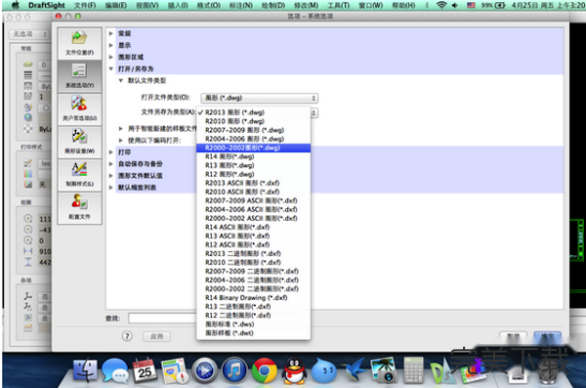The width and height of the screenshot is (586, 388).
Task: Click the flag input source icon
Action: coord(471,5)
